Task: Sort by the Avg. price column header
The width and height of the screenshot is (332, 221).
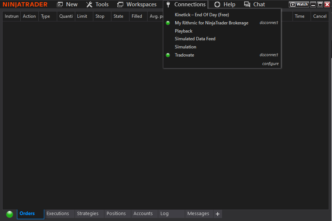Action: point(156,16)
